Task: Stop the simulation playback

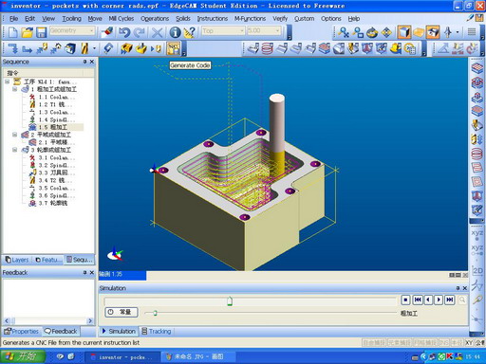Action: (405, 300)
